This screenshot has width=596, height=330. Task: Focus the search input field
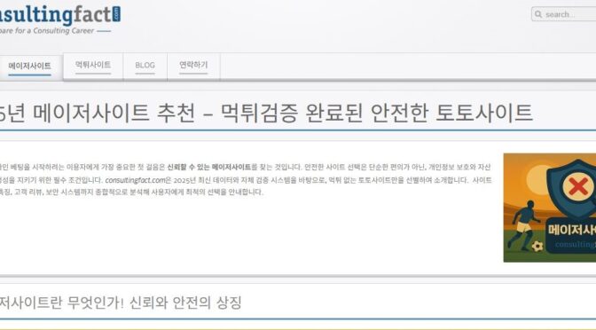point(564,14)
